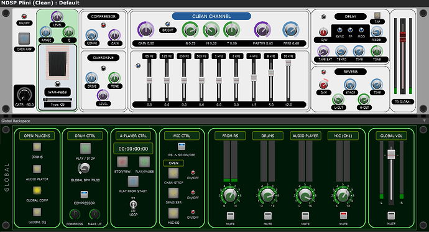Click the CLEAN CHANNEL header
Screen dimensions: 429x232
coord(211,16)
